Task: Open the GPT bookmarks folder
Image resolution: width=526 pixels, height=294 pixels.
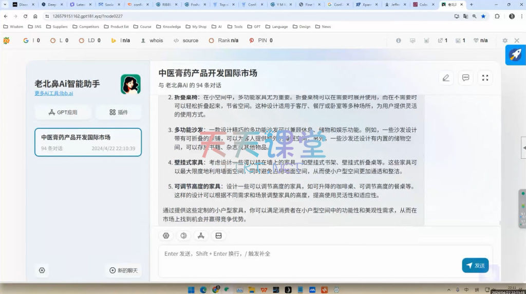Action: pos(254,27)
